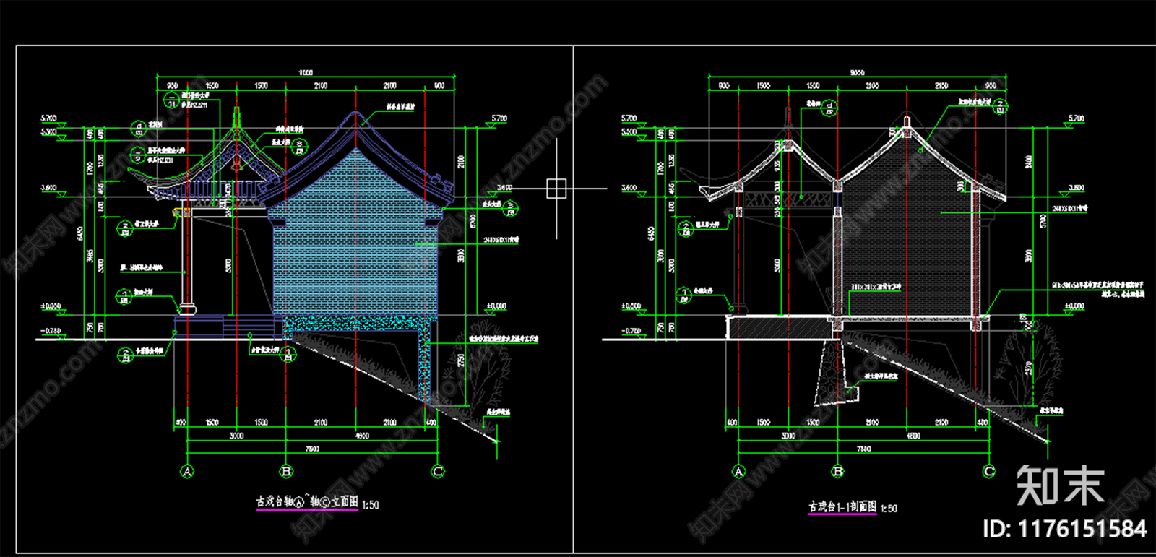The image size is (1156, 557).
Task: Select axis bubble C under the section drawing
Action: point(990,472)
